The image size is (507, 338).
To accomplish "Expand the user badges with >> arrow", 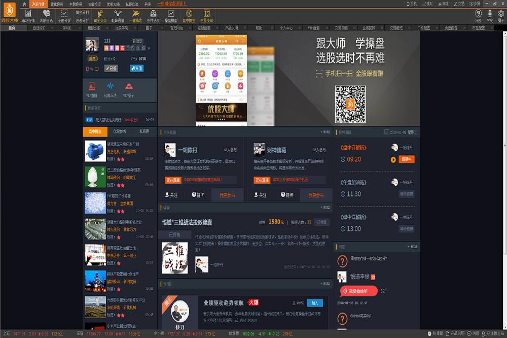I will tap(149, 48).
